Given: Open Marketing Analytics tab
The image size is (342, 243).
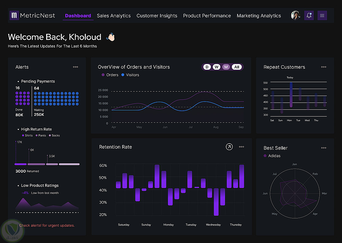Looking at the screenshot, I should tap(259, 16).
